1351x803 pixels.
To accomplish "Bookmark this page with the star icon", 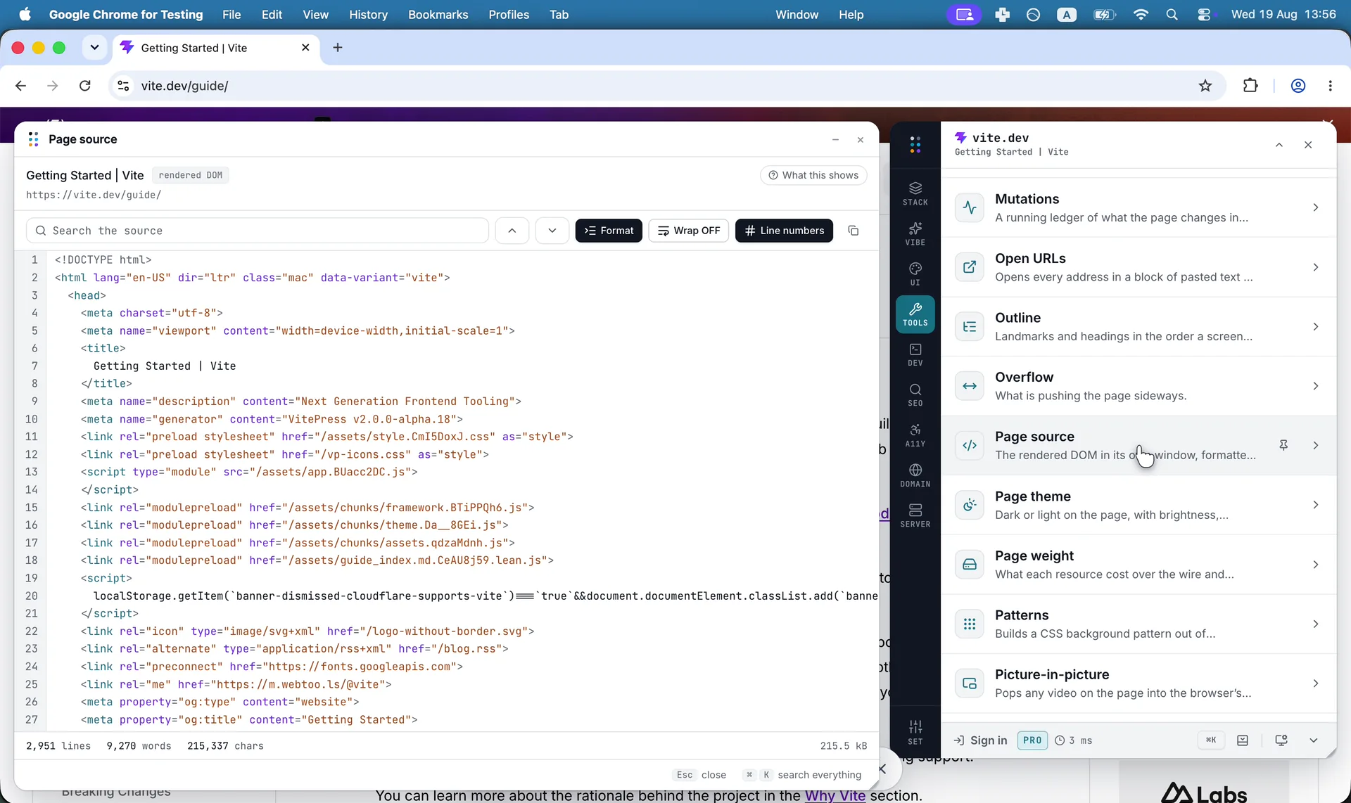I will (1205, 86).
